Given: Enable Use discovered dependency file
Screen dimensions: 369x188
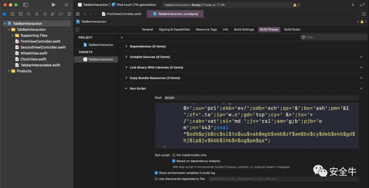Looking at the screenshot, I should point(156,179).
